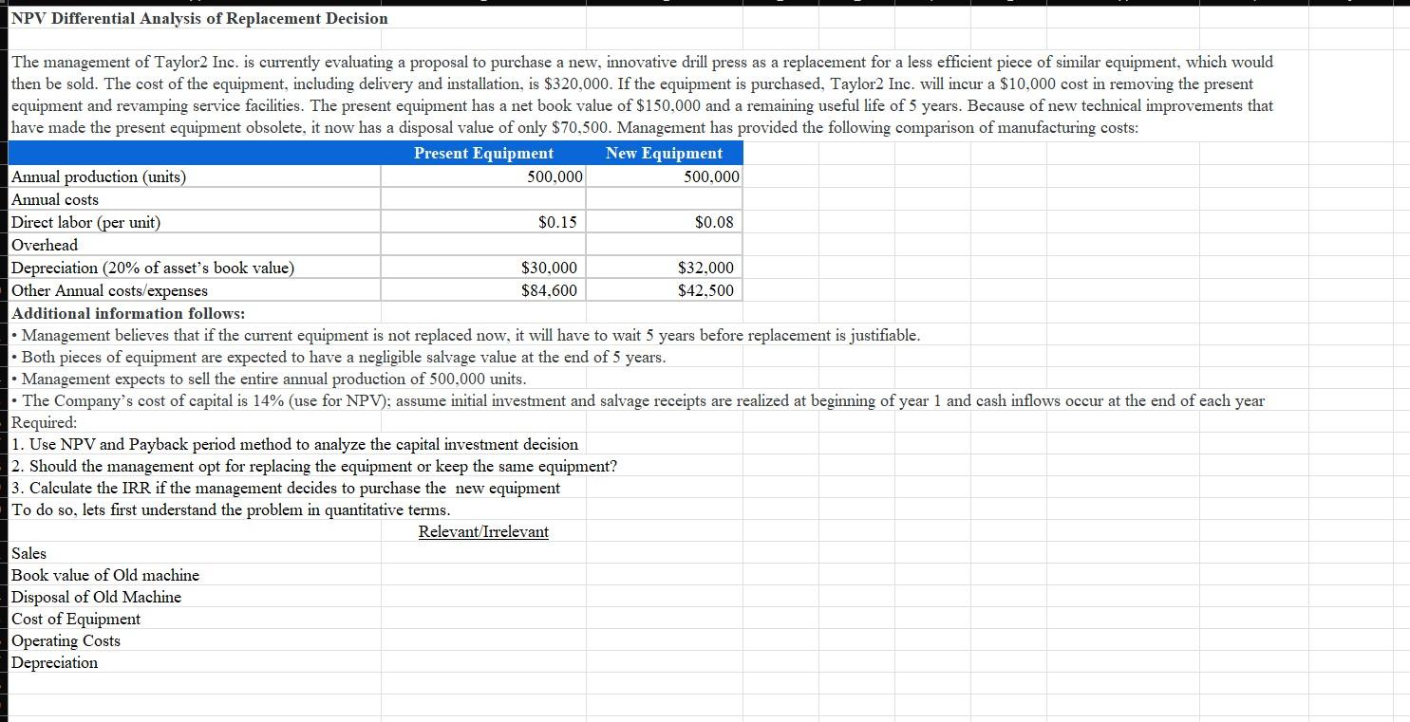This screenshot has width=1410, height=722.
Task: Click the Book value of Old machine cell
Action: click(x=104, y=575)
